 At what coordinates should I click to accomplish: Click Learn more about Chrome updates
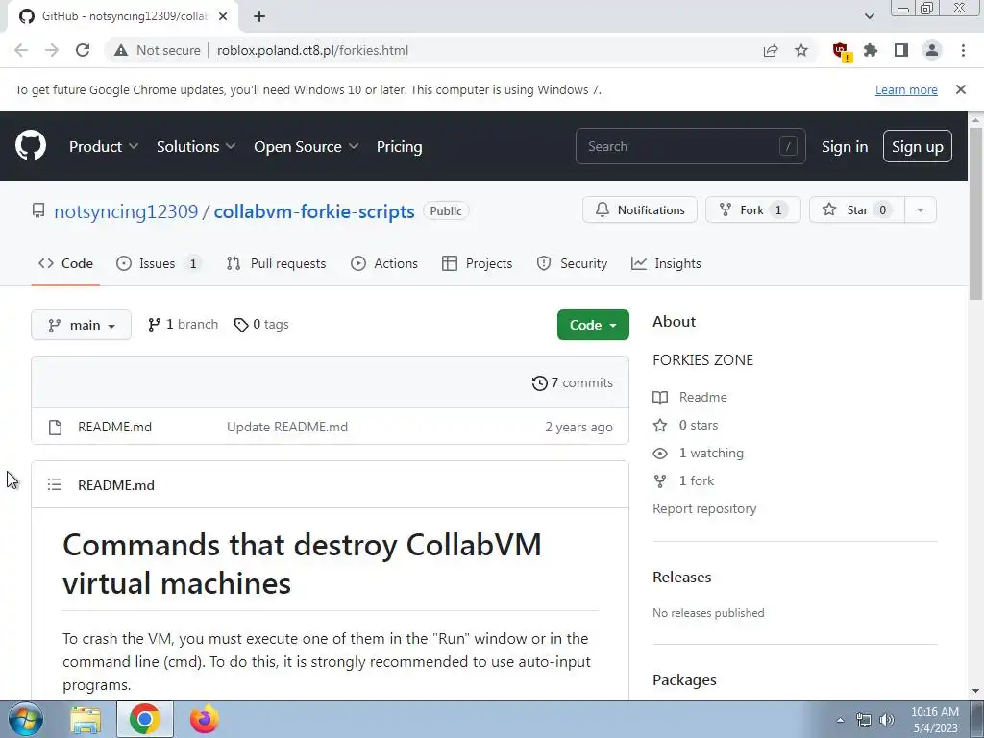tap(906, 89)
